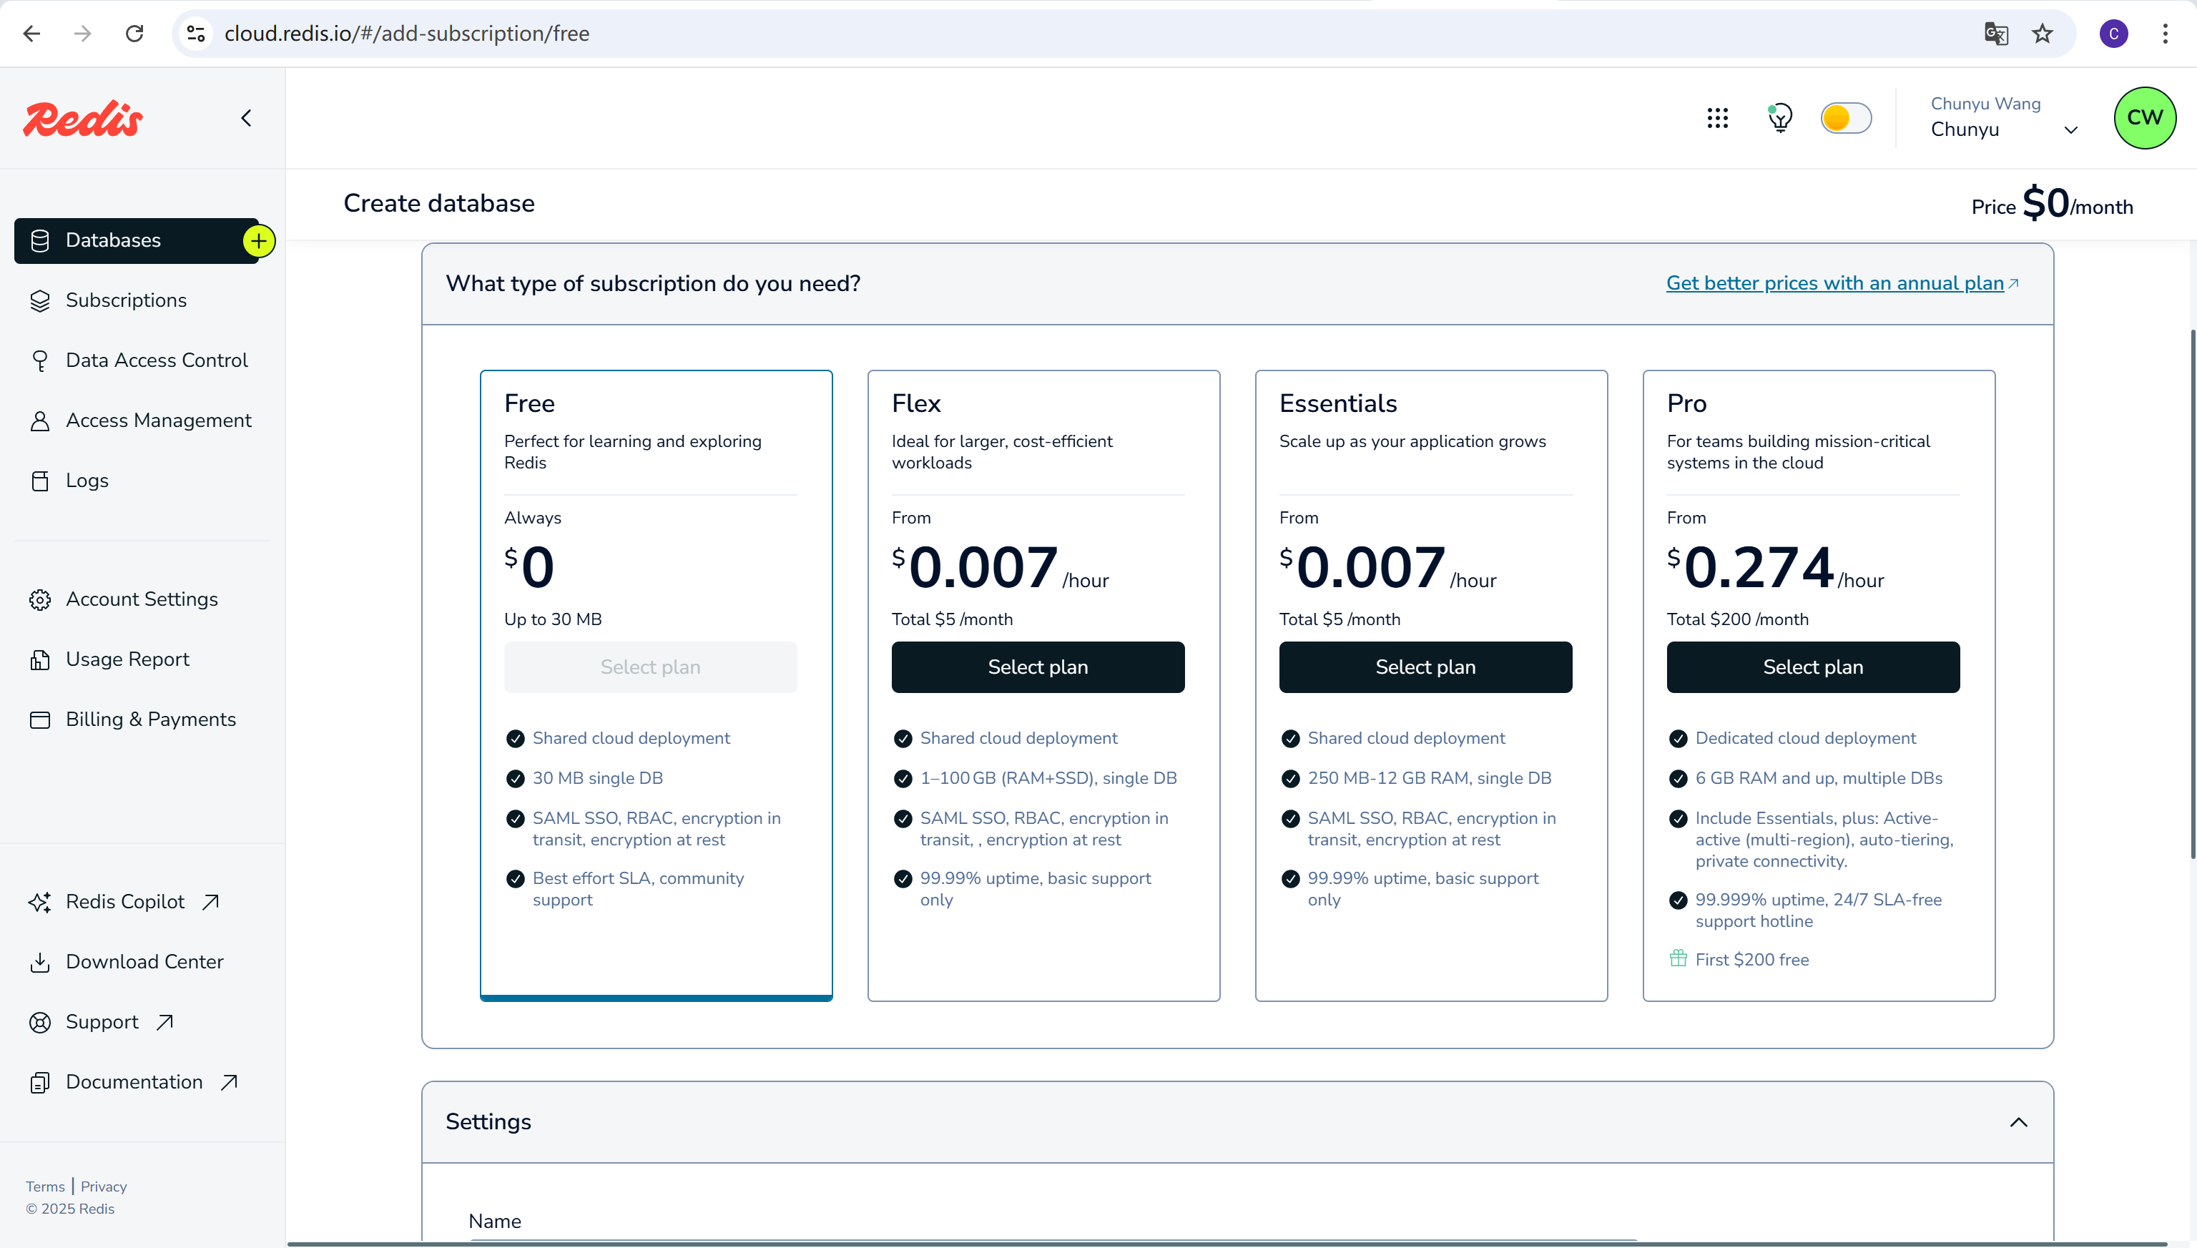The image size is (2197, 1248).
Task: Open the Privacy link
Action: pos(104,1186)
